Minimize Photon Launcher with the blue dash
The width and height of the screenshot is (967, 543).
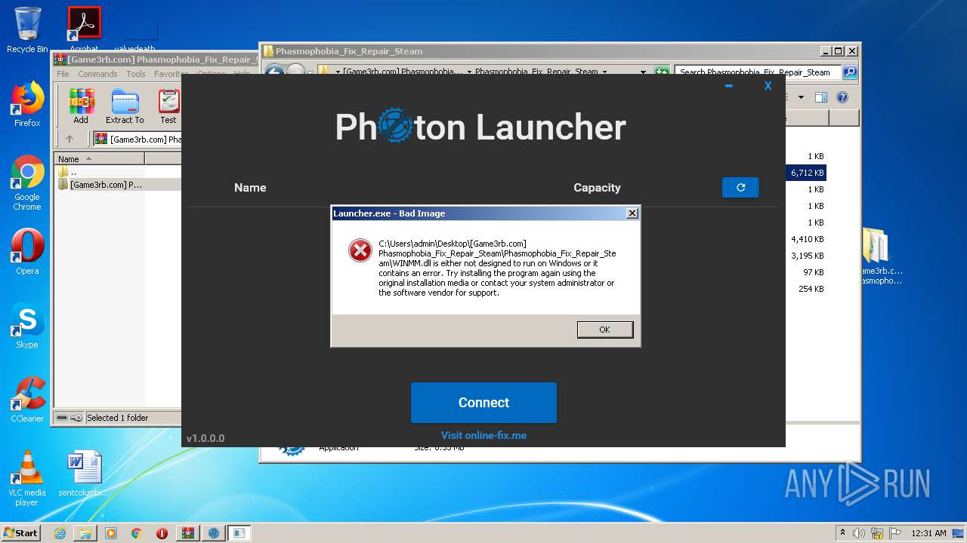[x=729, y=86]
